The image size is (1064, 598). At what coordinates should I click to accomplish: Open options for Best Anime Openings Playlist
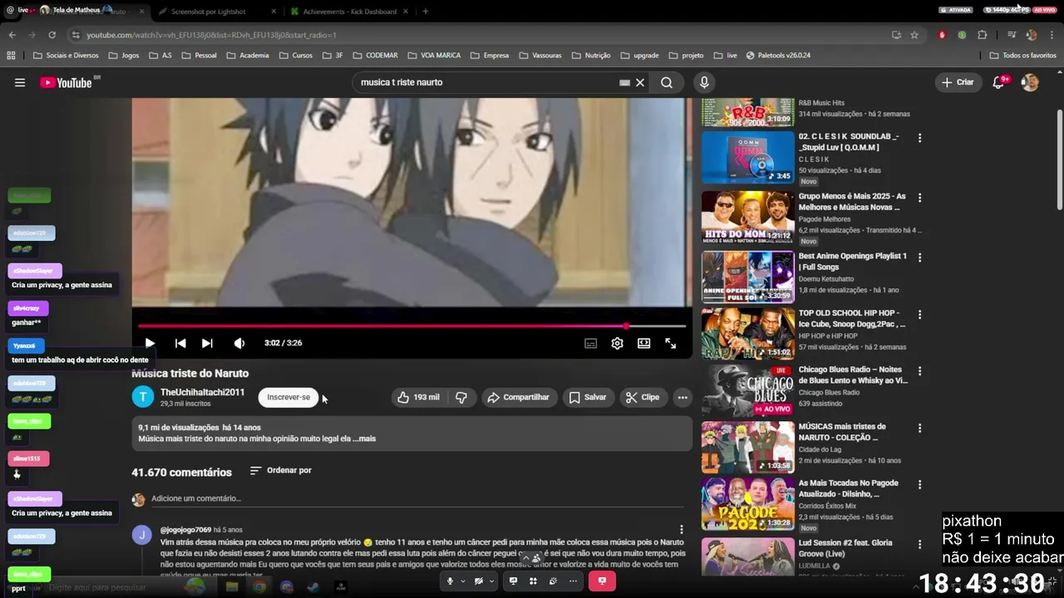(x=919, y=257)
